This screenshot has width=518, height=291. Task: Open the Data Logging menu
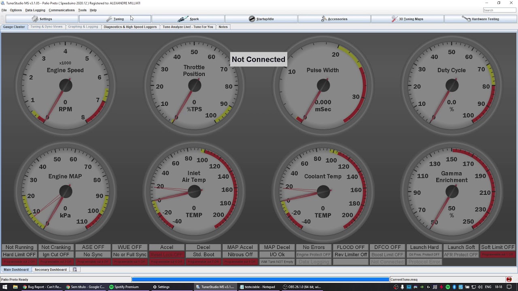tap(35, 10)
